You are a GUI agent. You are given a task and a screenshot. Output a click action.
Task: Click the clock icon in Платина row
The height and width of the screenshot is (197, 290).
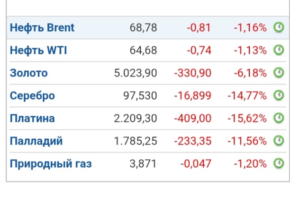click(x=279, y=118)
